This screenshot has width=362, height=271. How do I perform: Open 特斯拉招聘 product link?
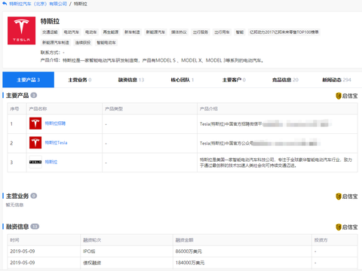(55, 123)
